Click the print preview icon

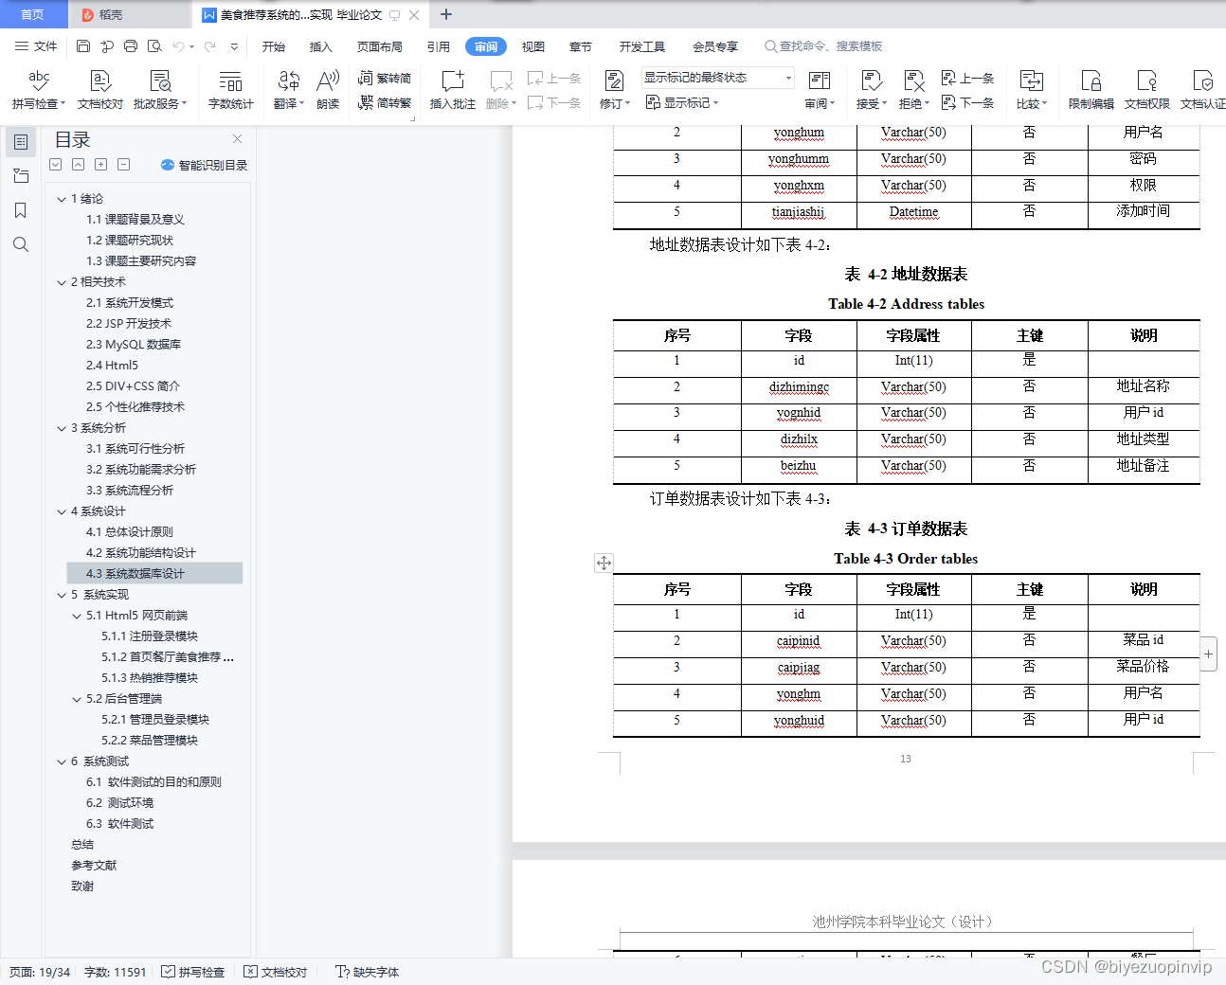click(154, 45)
